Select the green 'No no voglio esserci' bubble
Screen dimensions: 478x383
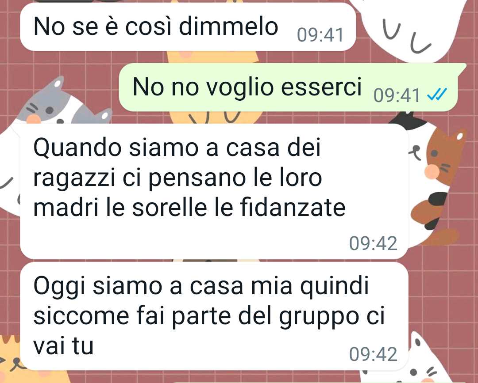[x=289, y=87]
